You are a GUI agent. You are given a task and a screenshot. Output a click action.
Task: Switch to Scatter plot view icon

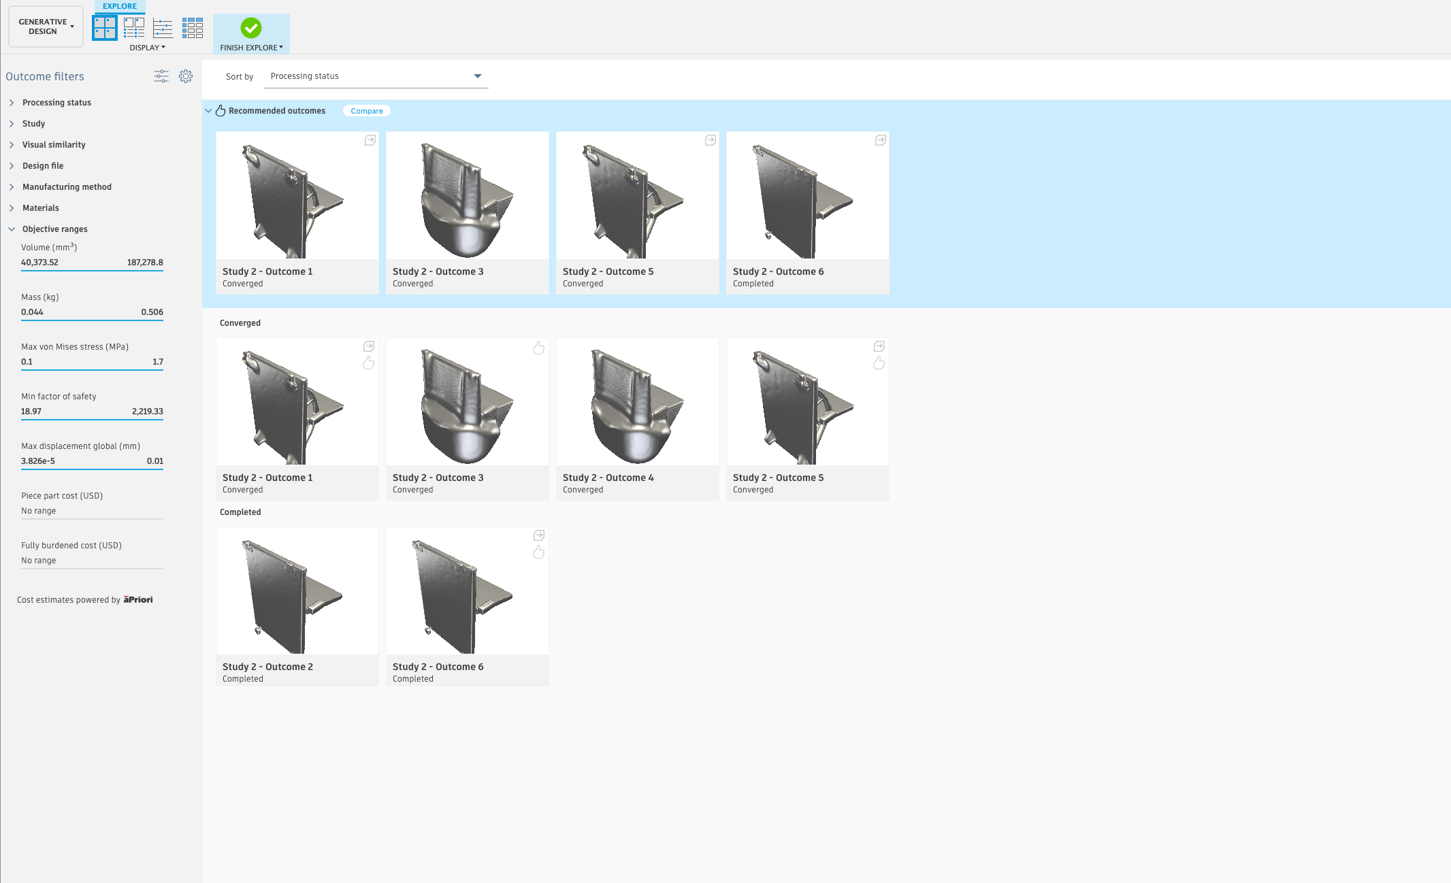pyautogui.click(x=163, y=28)
